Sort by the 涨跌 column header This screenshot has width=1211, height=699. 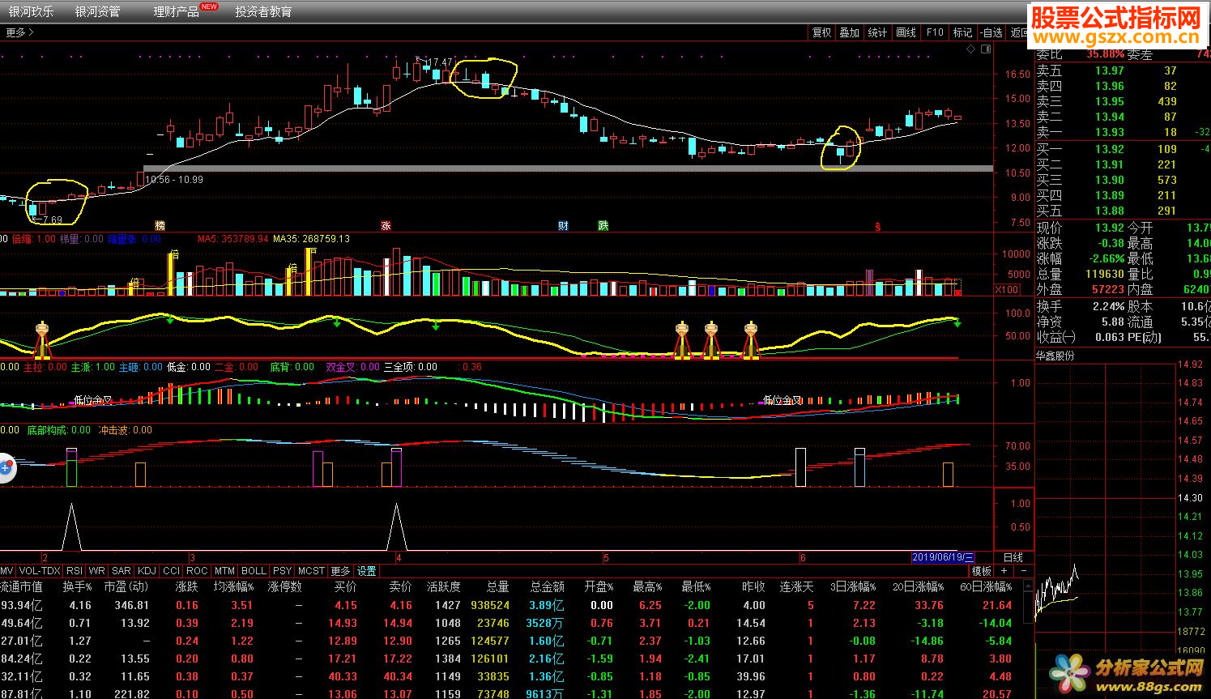pos(186,586)
